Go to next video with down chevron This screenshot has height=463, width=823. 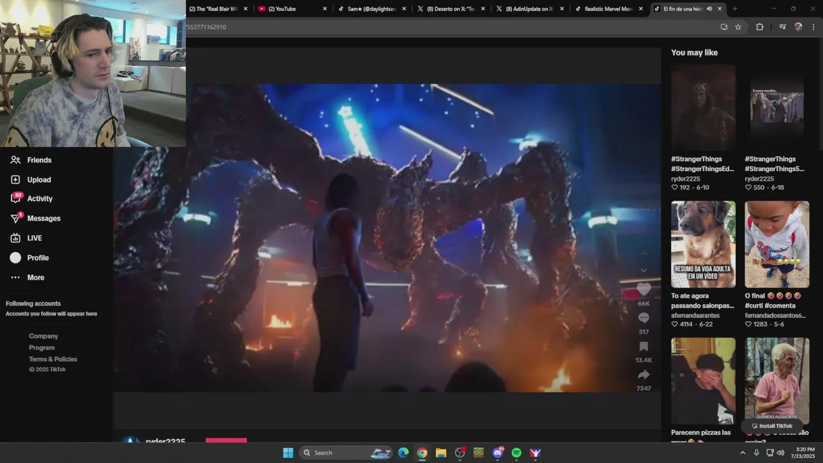[644, 270]
